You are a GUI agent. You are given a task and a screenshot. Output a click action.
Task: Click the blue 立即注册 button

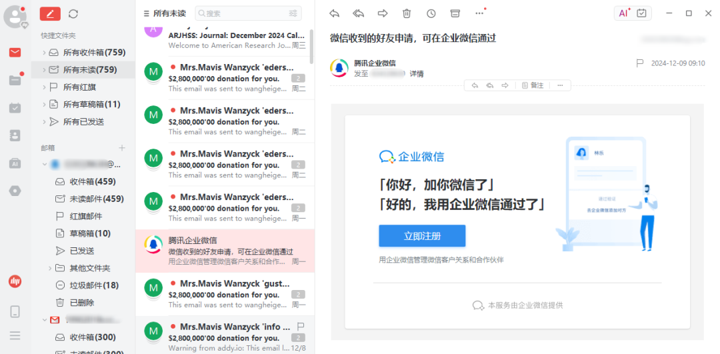pyautogui.click(x=422, y=236)
